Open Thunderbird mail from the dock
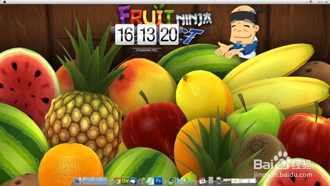Viewport: 330px width, 186px height. [x=133, y=181]
